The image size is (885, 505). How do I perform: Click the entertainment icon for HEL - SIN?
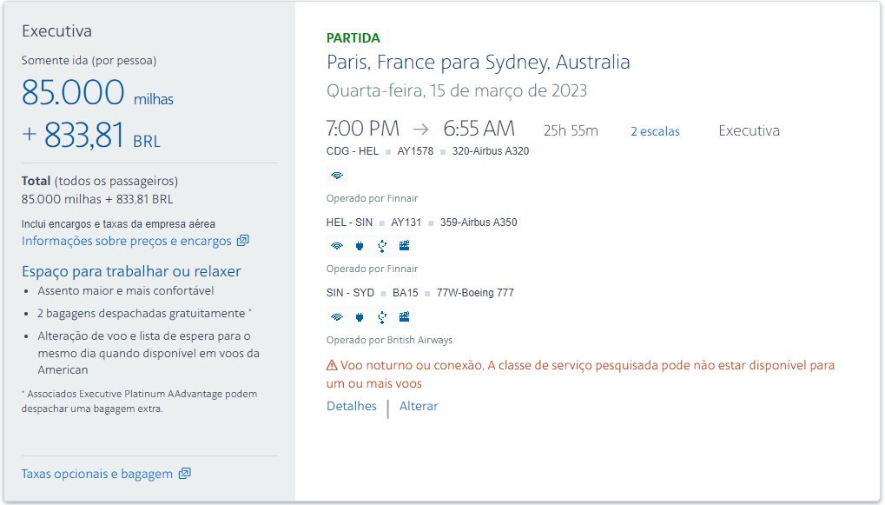404,246
